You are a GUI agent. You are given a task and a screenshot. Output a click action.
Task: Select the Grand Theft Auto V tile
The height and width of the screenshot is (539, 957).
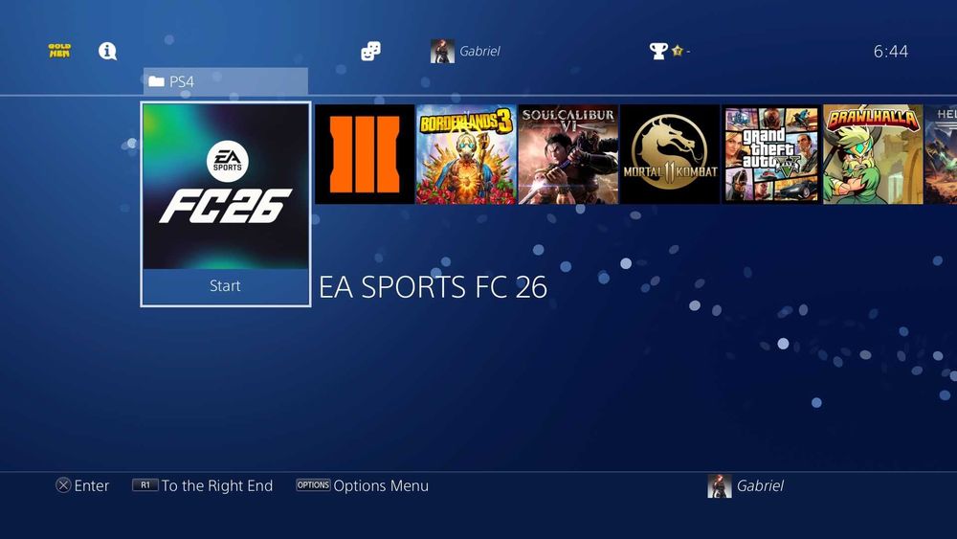click(x=771, y=154)
